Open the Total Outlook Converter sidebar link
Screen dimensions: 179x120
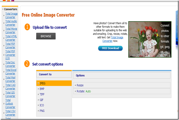(10, 104)
